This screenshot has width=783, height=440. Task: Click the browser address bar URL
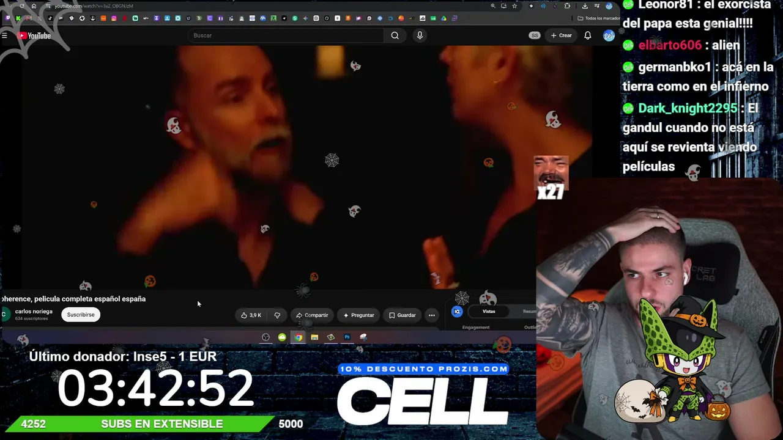pos(94,6)
